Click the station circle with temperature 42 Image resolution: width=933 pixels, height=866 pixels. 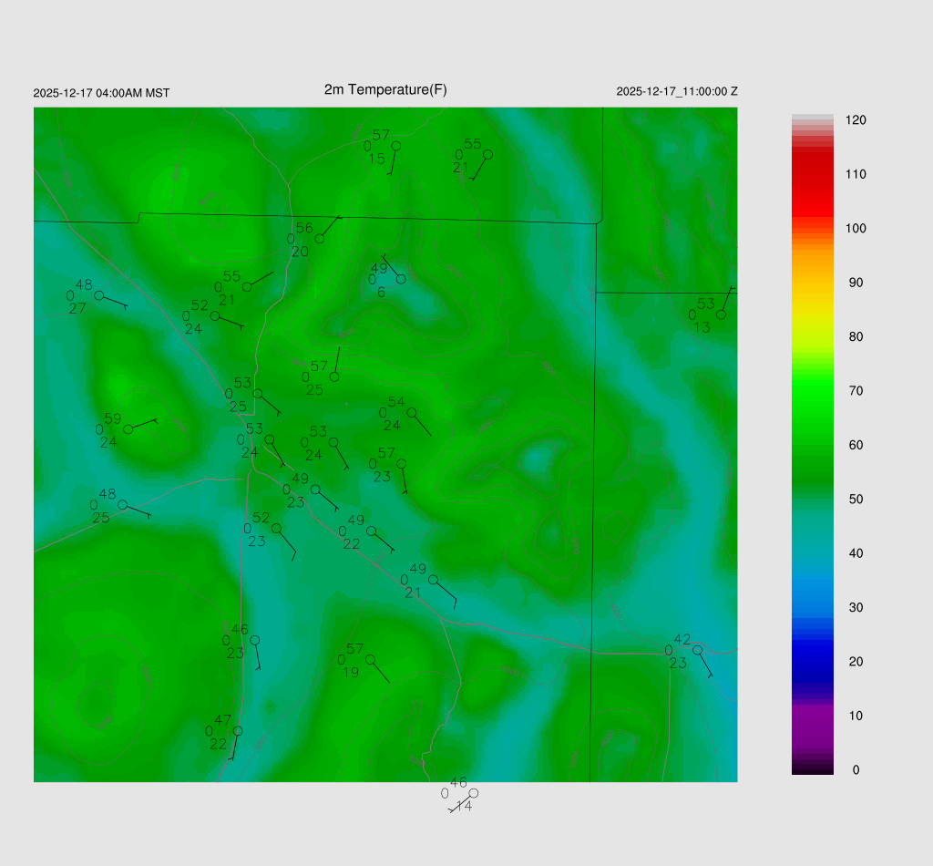(x=697, y=650)
